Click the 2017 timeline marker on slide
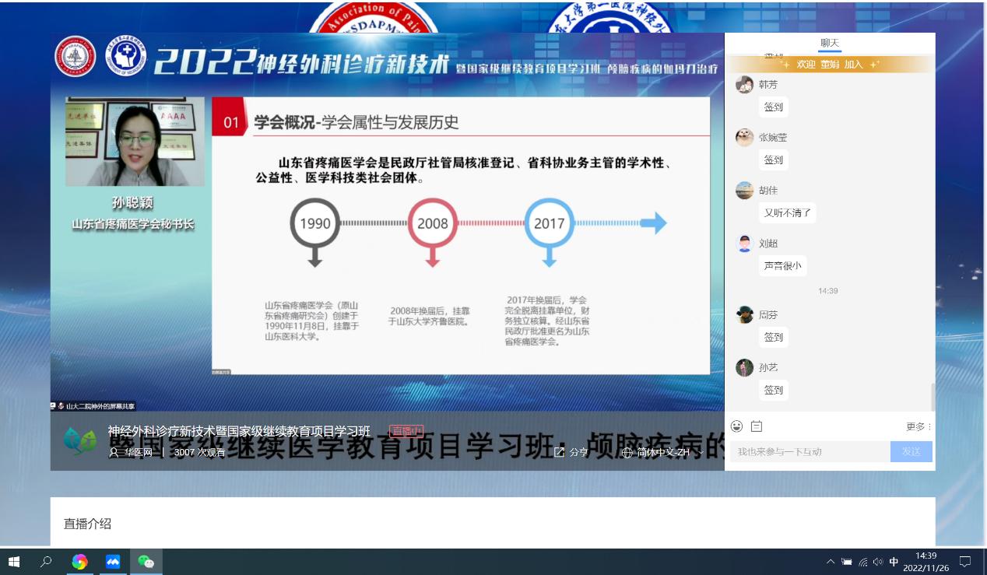Screen dimensions: 987x575 pyautogui.click(x=549, y=223)
